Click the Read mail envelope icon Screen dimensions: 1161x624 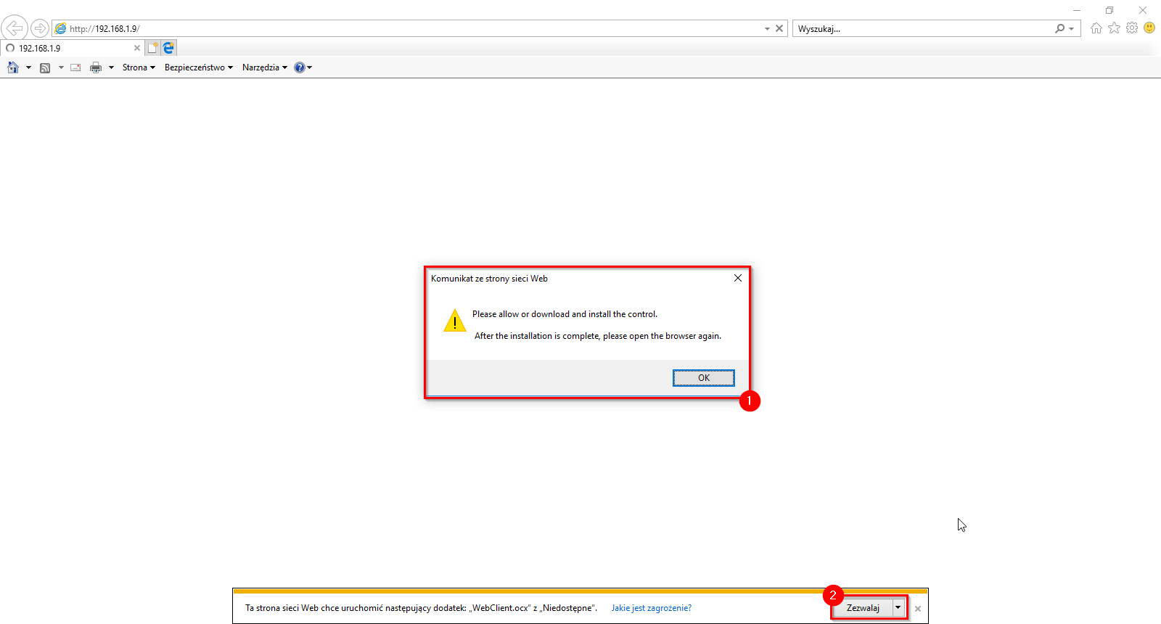click(75, 67)
